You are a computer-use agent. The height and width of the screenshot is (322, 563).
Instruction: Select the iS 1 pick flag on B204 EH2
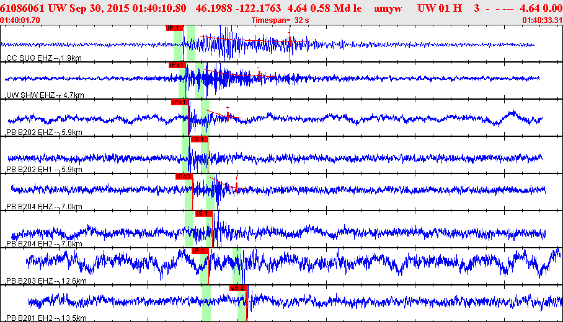point(203,214)
